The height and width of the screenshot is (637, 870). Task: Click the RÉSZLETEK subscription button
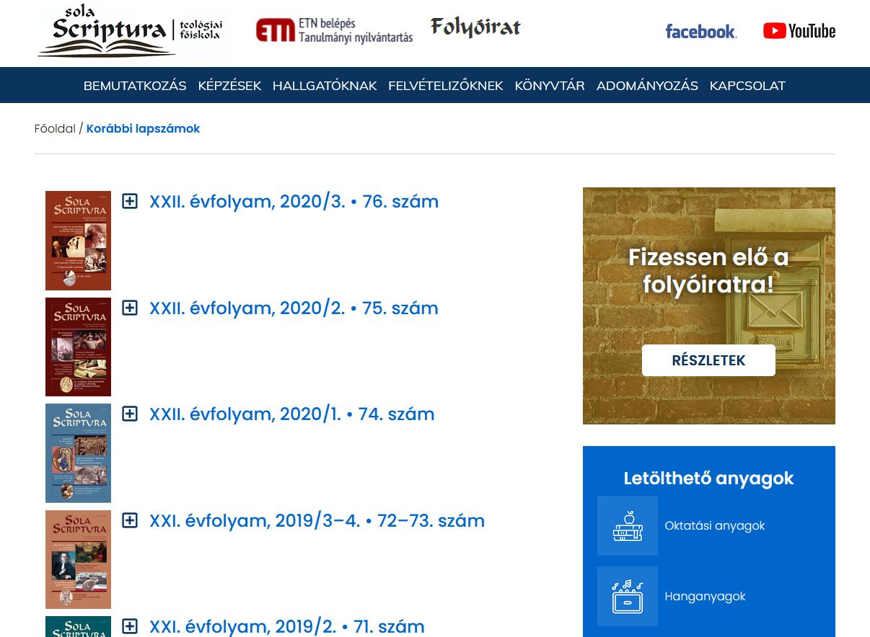(x=708, y=360)
